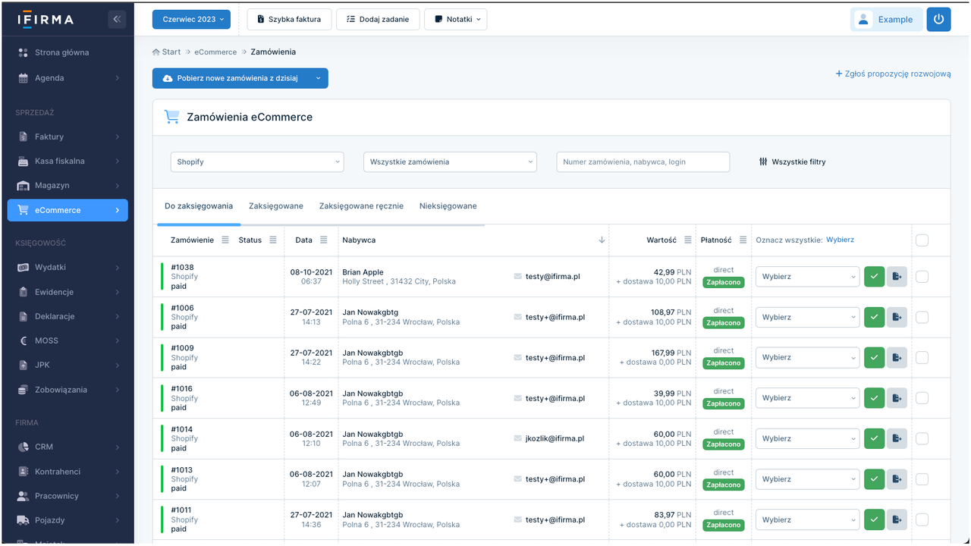Check the box for order #1009
Image resolution: width=971 pixels, height=546 pixels.
922,357
